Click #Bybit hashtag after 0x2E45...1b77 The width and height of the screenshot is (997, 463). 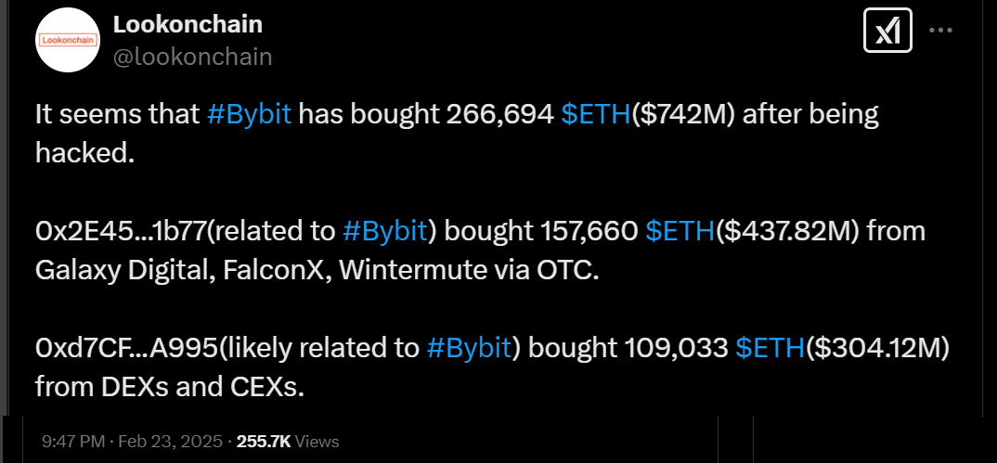point(384,233)
